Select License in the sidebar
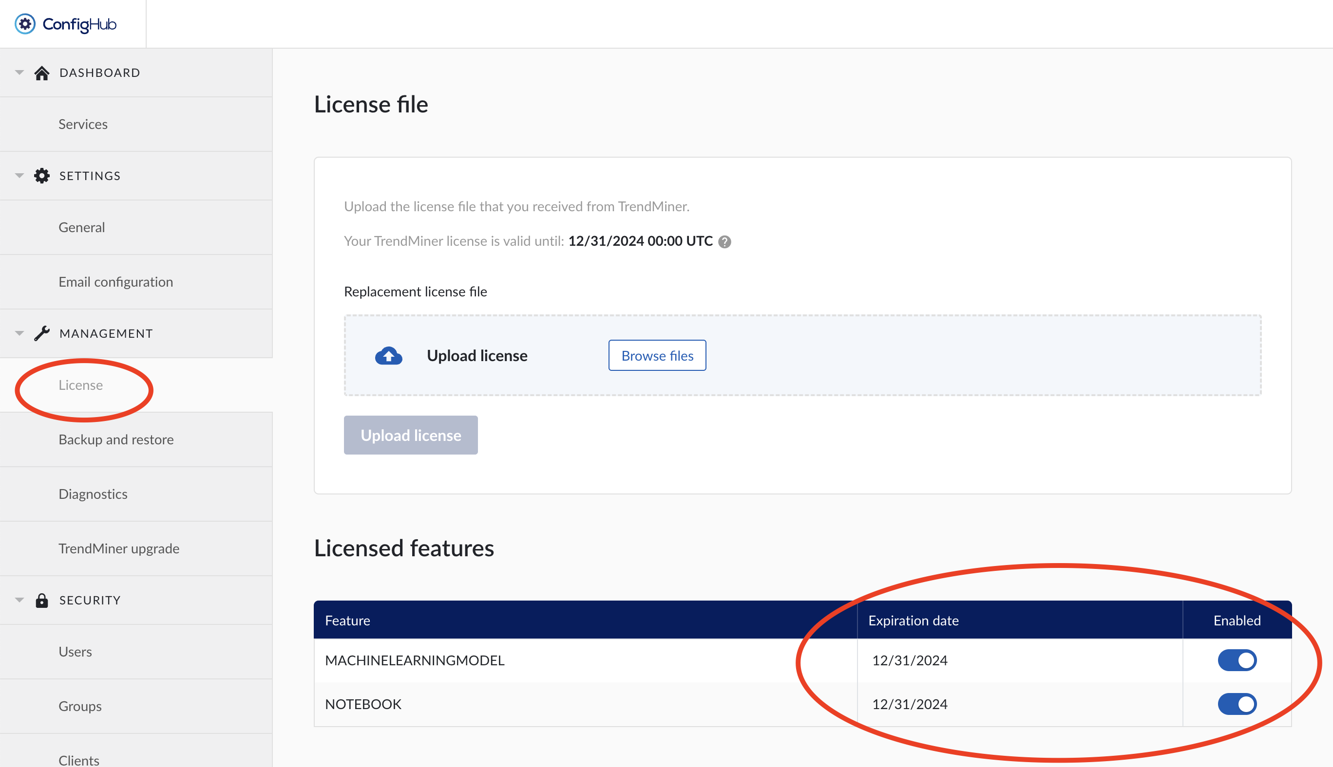 [x=136, y=385]
